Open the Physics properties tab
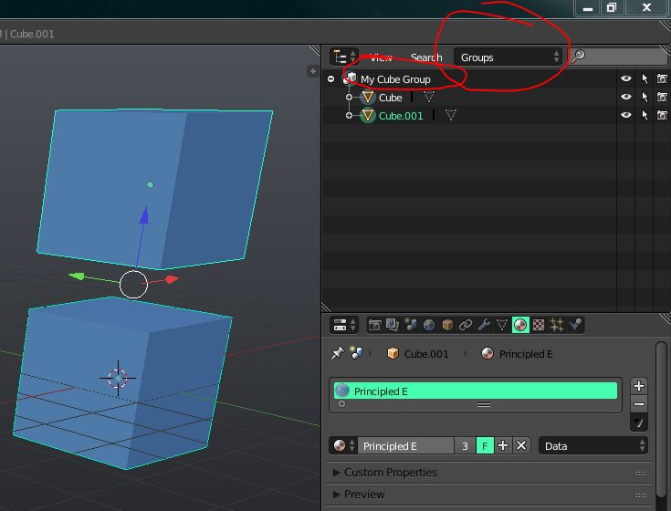Image resolution: width=671 pixels, height=511 pixels. pos(575,326)
